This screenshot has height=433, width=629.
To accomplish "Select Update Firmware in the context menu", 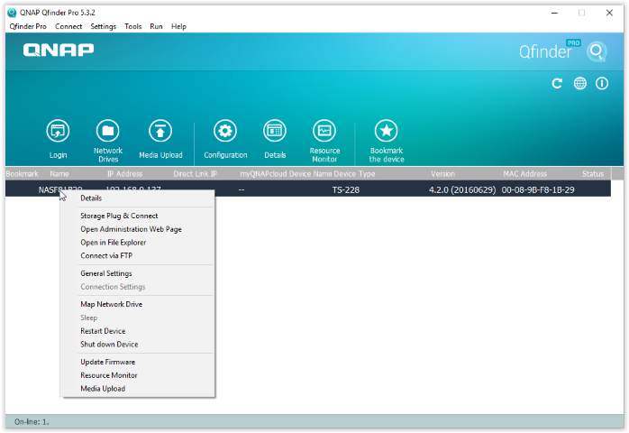I will coord(107,362).
